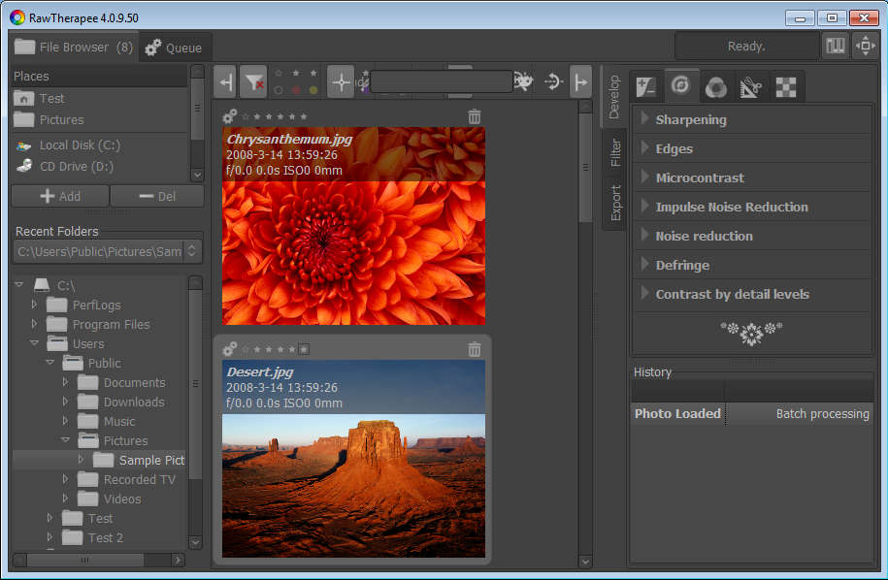Open the Transform tools tab with scissors

(752, 87)
